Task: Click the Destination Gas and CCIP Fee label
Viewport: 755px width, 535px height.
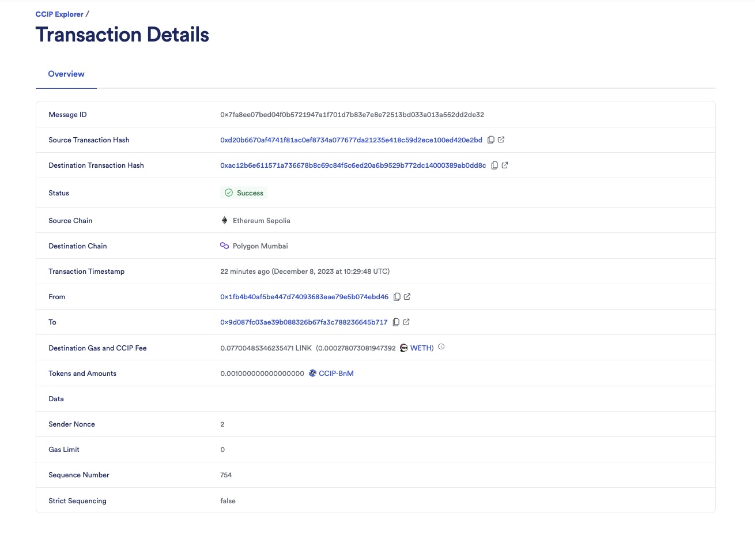Action: pyautogui.click(x=97, y=348)
